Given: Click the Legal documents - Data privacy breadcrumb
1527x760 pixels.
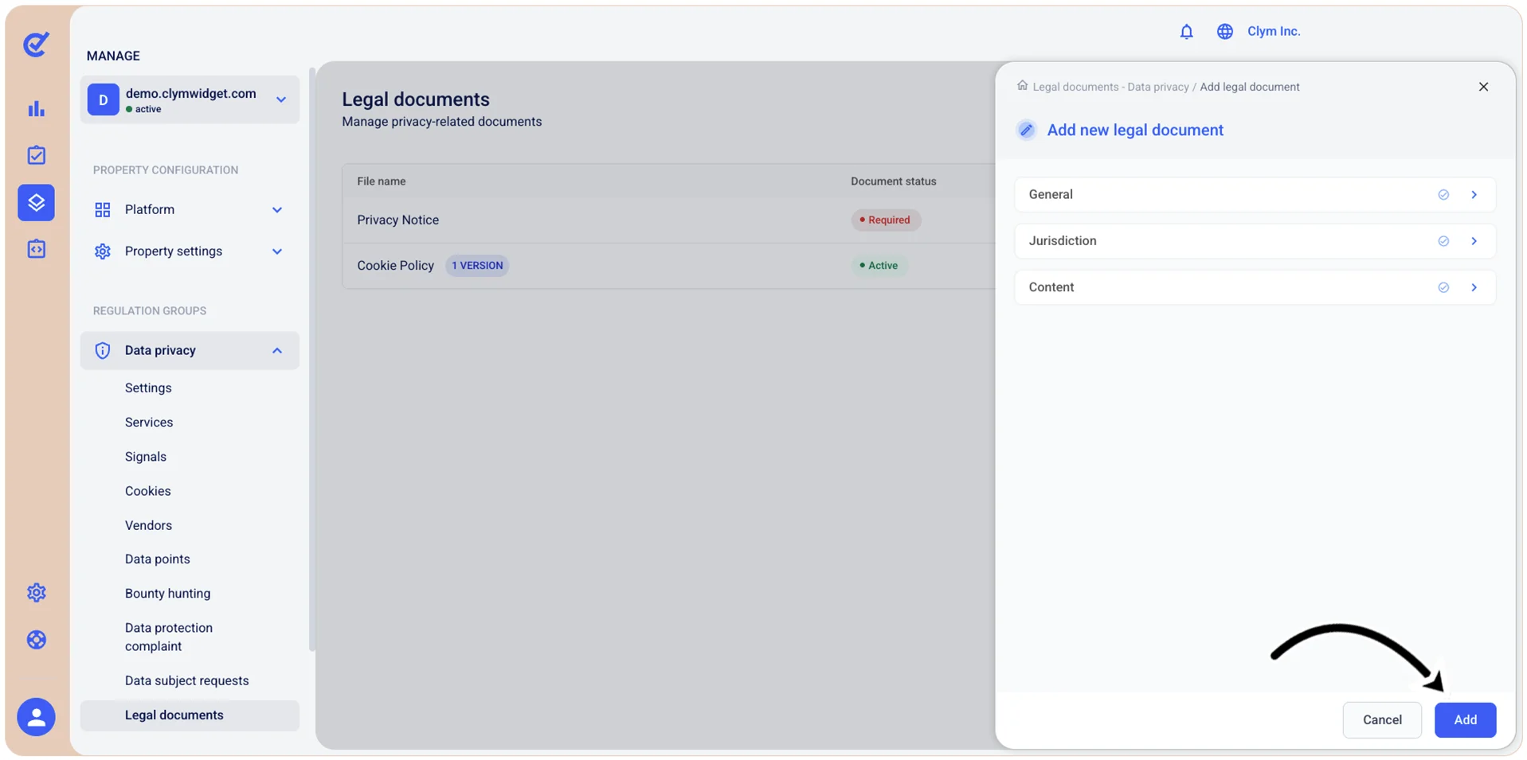Looking at the screenshot, I should (1110, 87).
